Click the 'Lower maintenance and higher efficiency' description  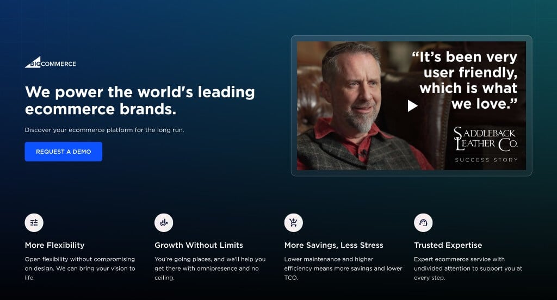click(x=343, y=268)
